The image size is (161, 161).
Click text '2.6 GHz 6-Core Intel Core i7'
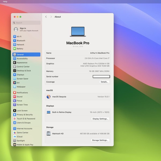tap(97, 58)
